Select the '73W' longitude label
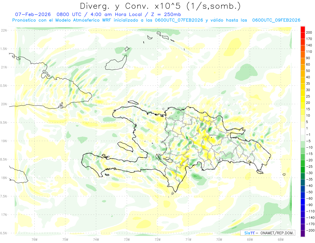 pos(127,239)
